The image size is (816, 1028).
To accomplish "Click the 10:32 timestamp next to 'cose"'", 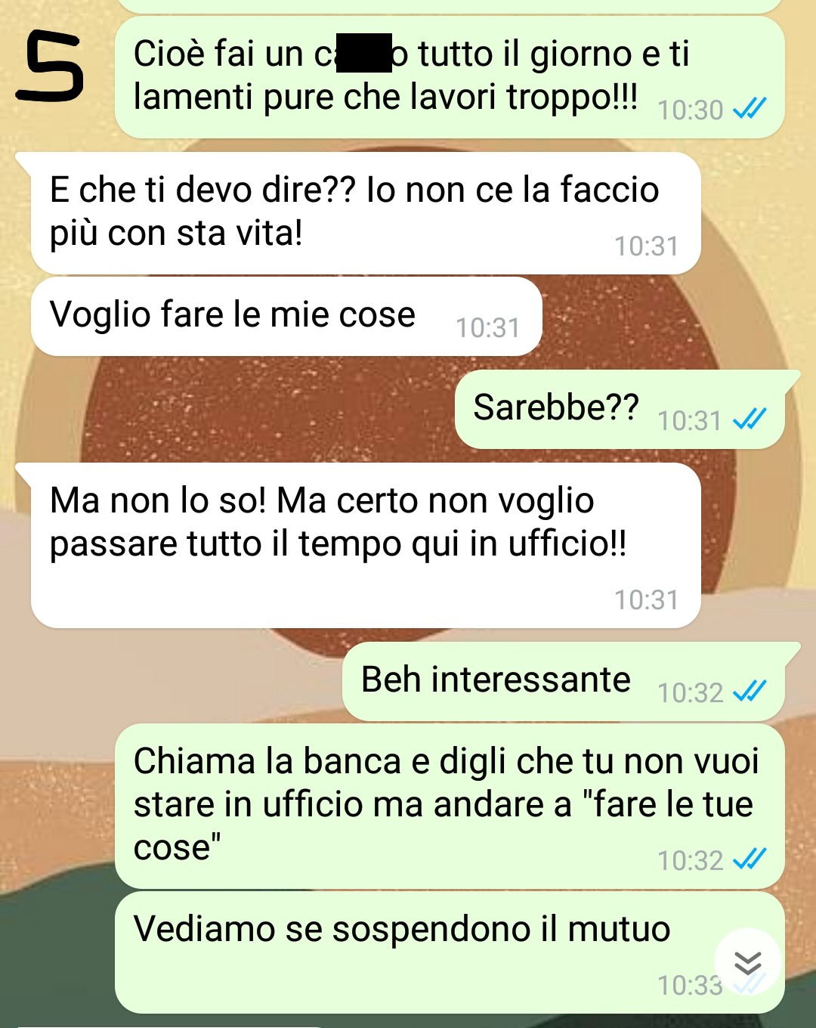I will [x=690, y=860].
